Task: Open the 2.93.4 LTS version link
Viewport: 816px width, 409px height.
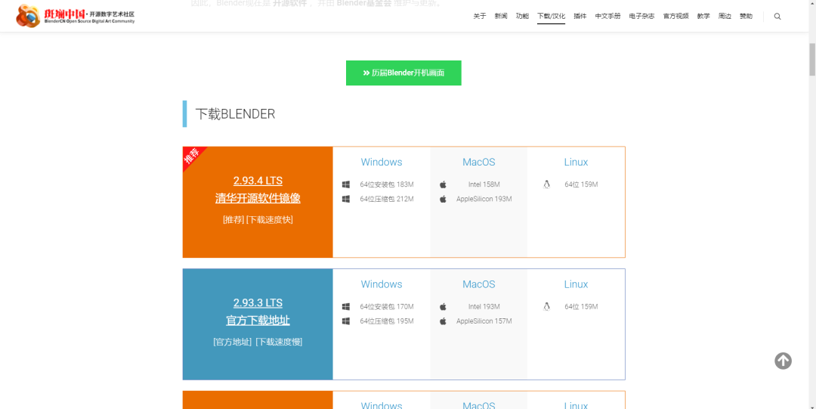Action: tap(258, 181)
